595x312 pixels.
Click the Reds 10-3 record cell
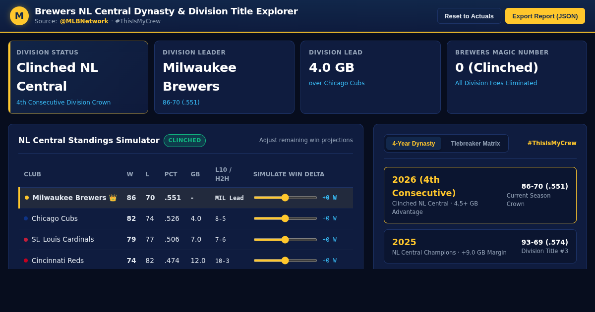pyautogui.click(x=222, y=260)
